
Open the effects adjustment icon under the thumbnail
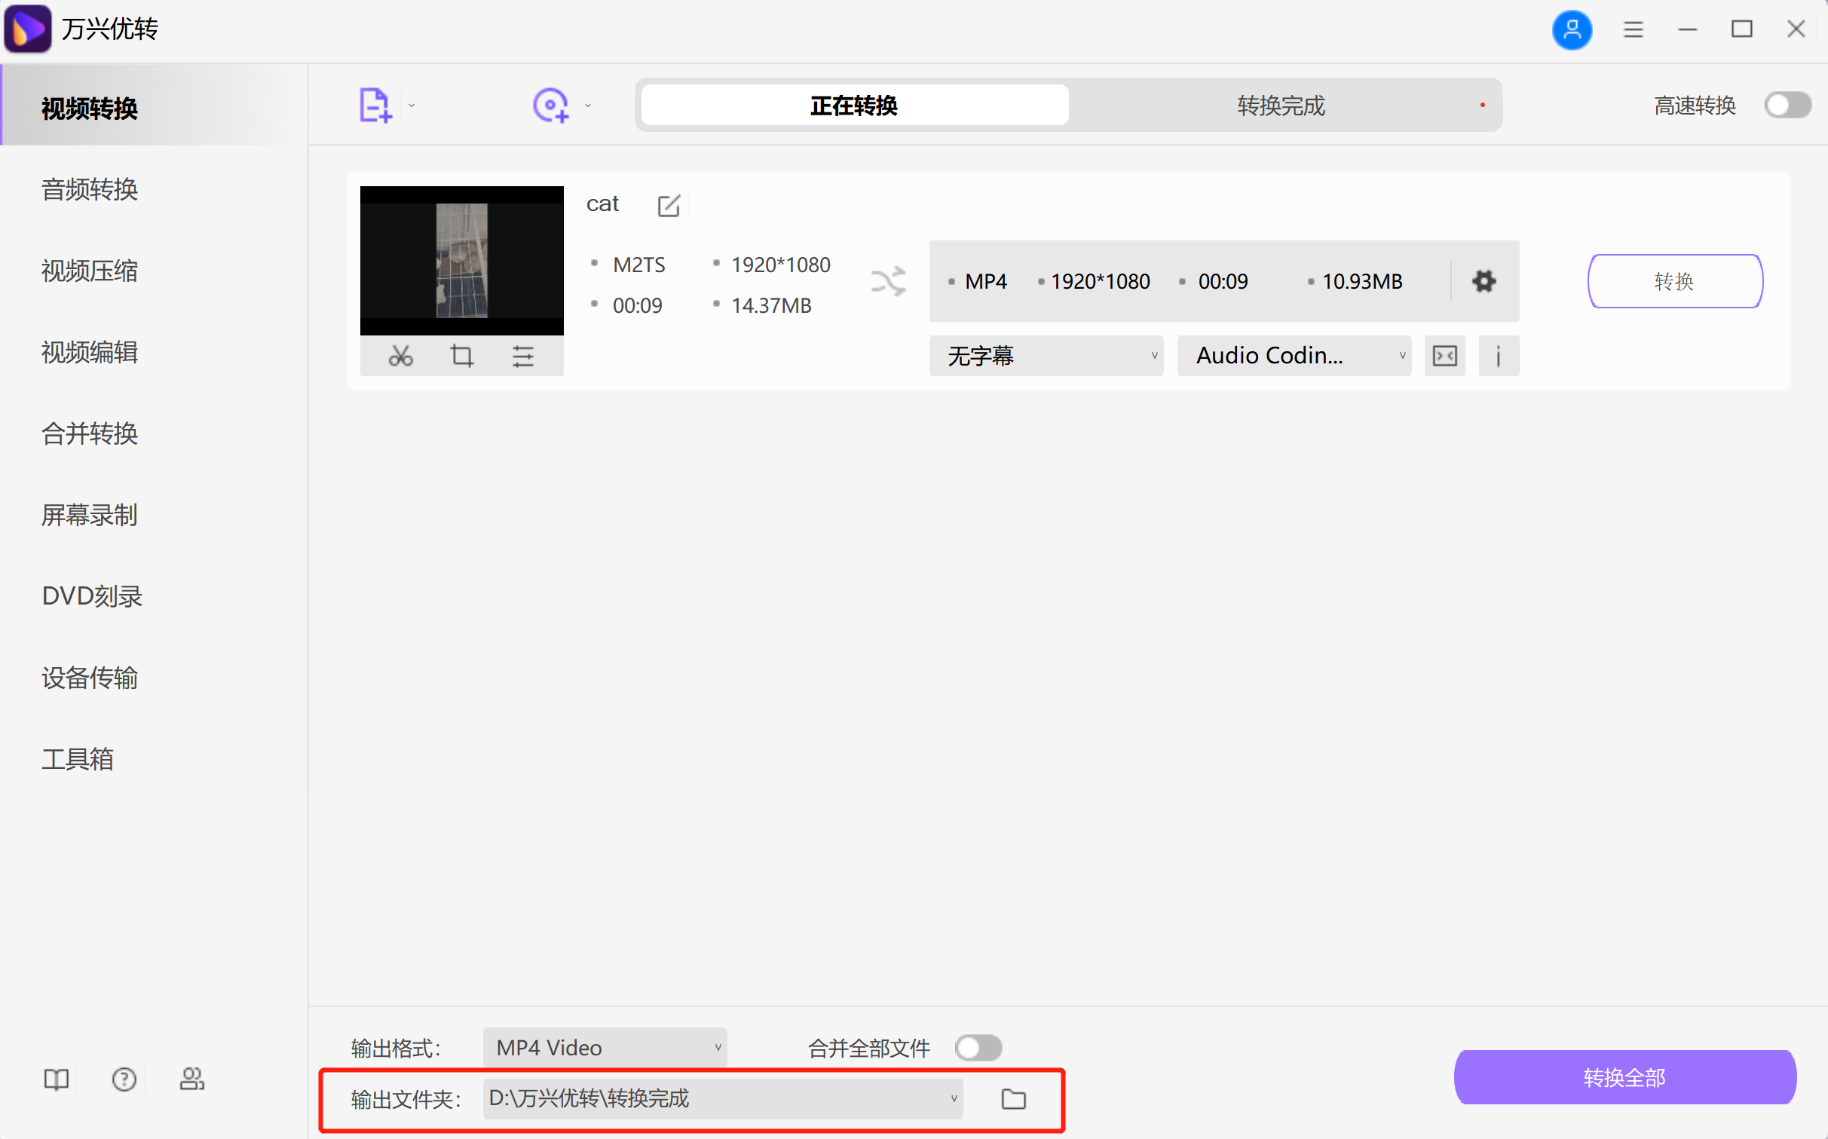[x=523, y=355]
